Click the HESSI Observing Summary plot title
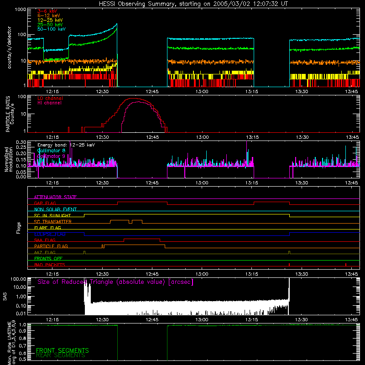Image resolution: width=365 pixels, height=365 pixels. pos(193,4)
